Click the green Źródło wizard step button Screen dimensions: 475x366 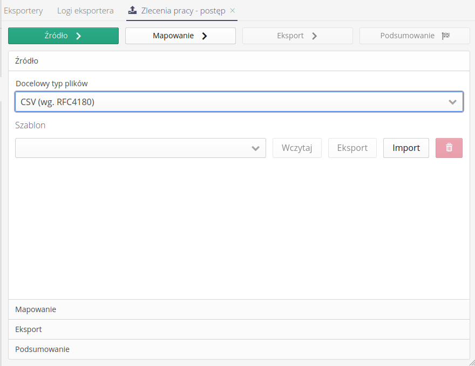[x=63, y=36]
